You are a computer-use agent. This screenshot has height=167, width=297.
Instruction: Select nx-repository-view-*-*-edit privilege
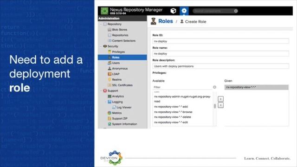pyautogui.click(x=171, y=122)
